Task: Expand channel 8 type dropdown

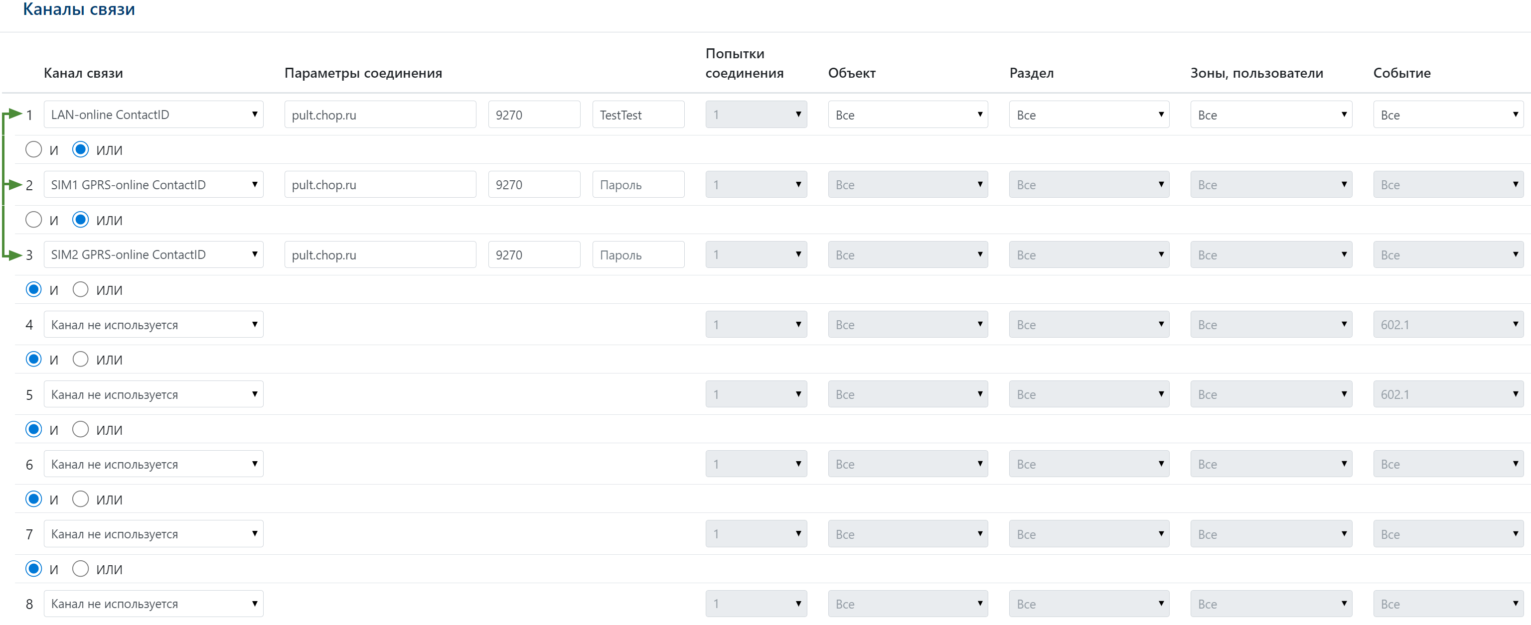Action: [x=153, y=604]
